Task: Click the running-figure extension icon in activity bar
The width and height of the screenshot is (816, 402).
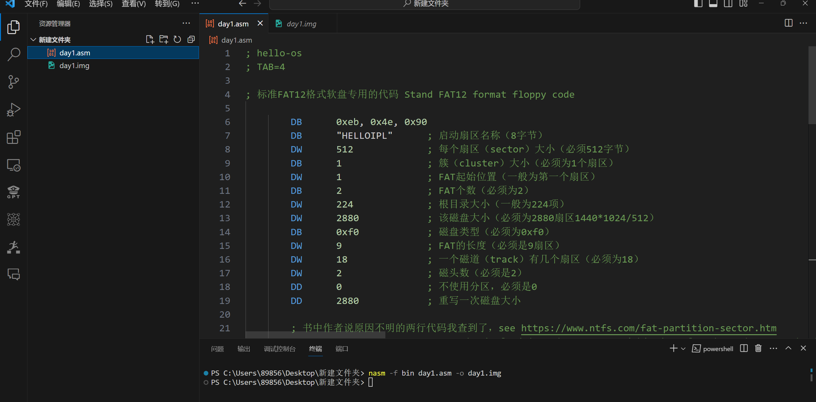Action: coord(13,247)
